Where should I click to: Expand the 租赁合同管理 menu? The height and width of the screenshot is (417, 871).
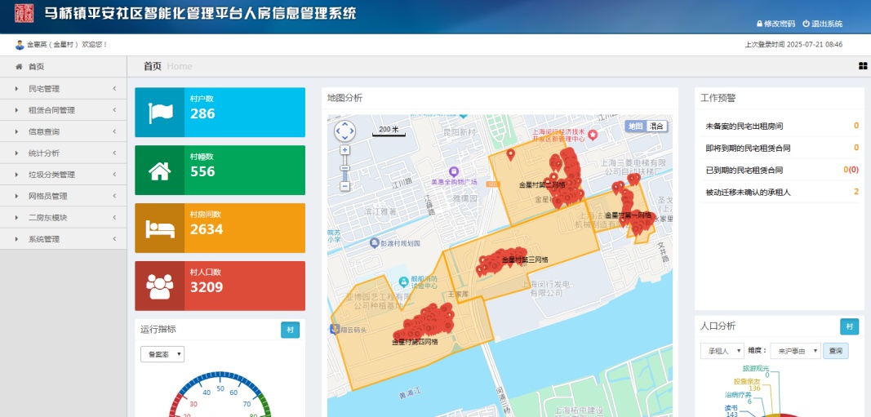tap(64, 110)
